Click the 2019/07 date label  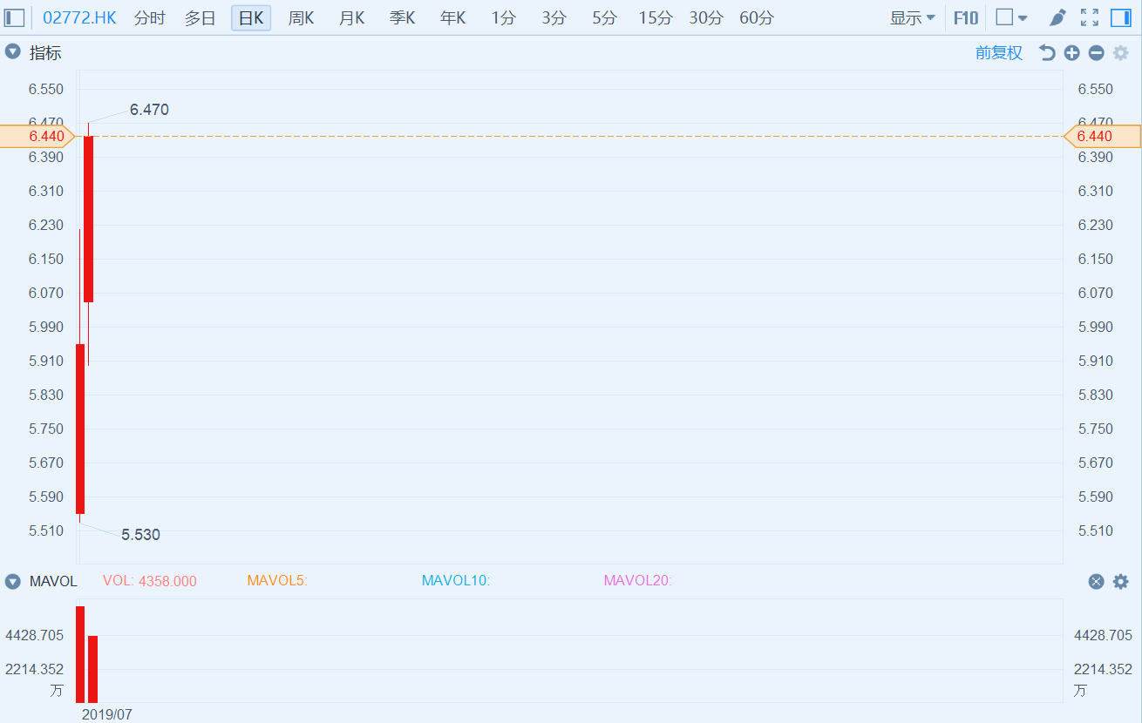107,714
